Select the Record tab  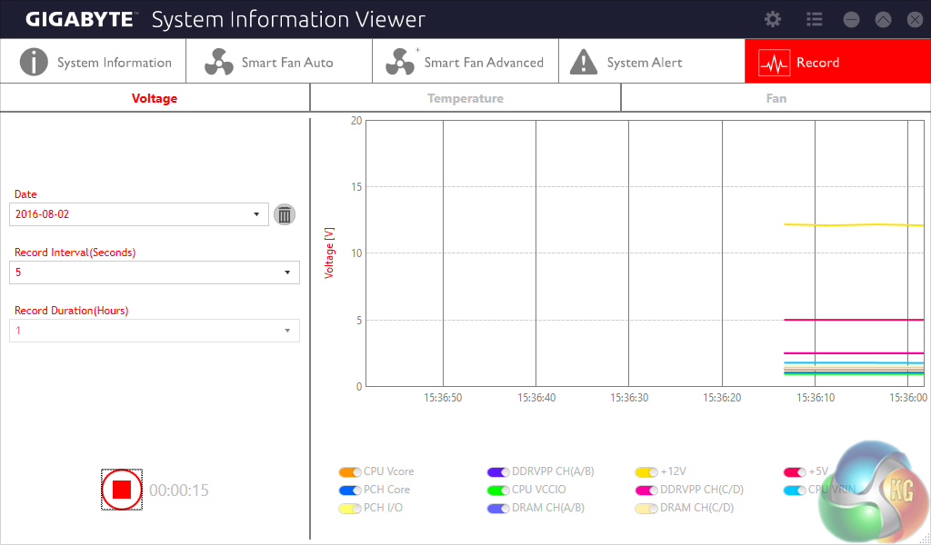tap(836, 63)
